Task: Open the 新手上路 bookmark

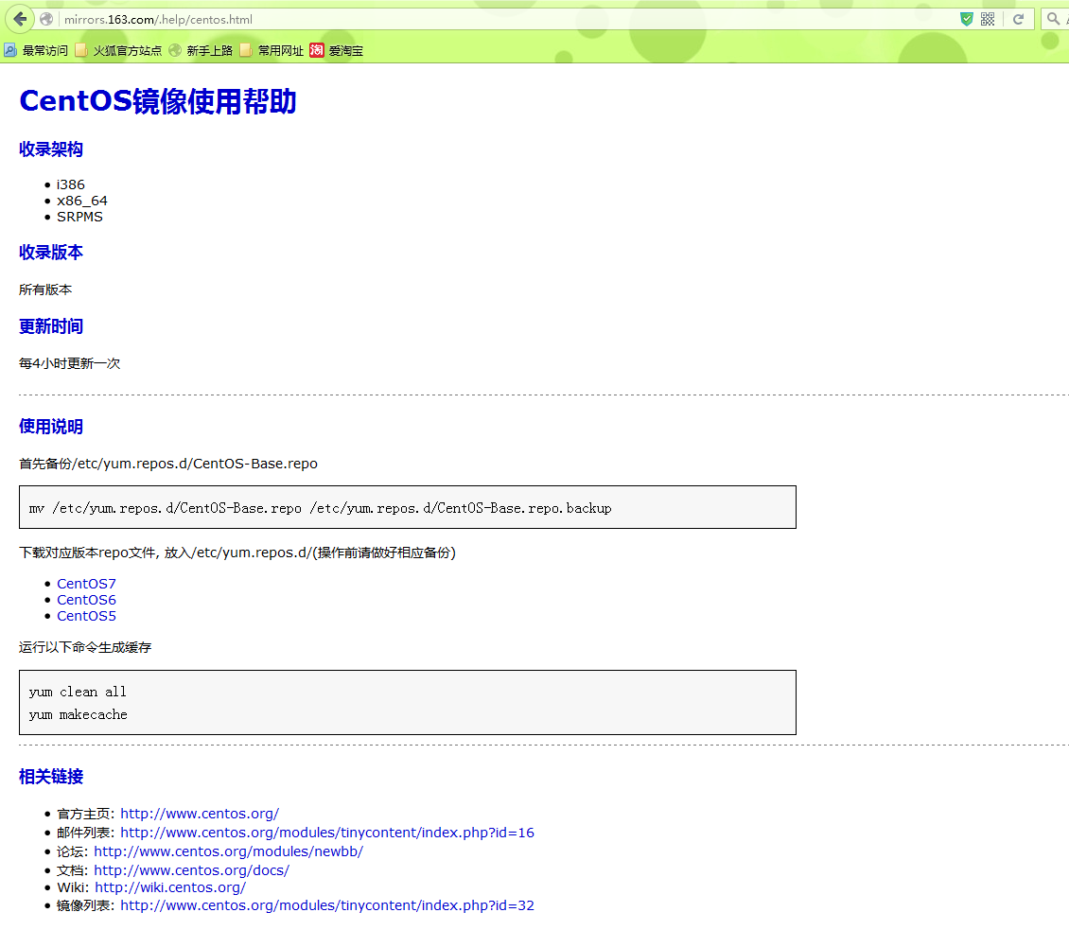Action: click(202, 50)
